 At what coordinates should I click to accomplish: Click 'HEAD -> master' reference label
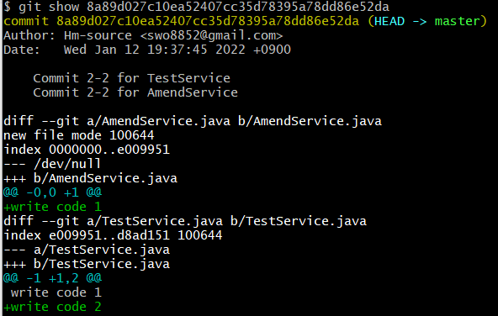click(x=427, y=21)
